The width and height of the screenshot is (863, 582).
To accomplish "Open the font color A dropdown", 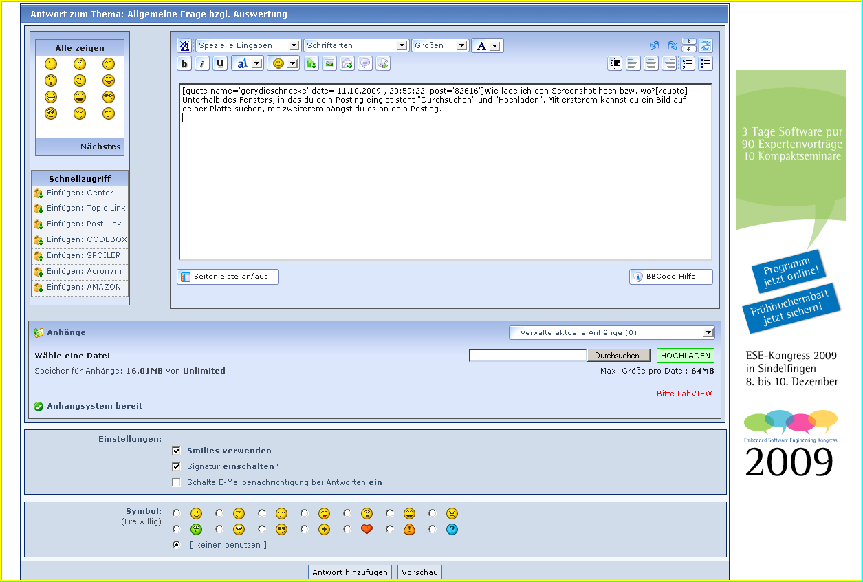I will 488,45.
